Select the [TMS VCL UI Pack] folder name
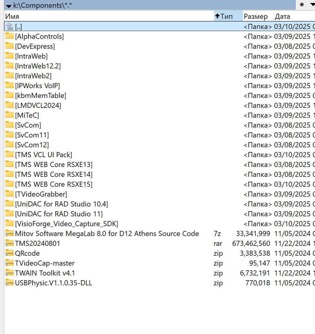 pyautogui.click(x=44, y=155)
